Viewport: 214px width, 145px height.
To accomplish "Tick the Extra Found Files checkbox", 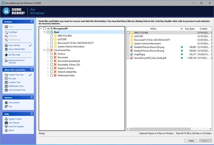I will tap(48, 50).
